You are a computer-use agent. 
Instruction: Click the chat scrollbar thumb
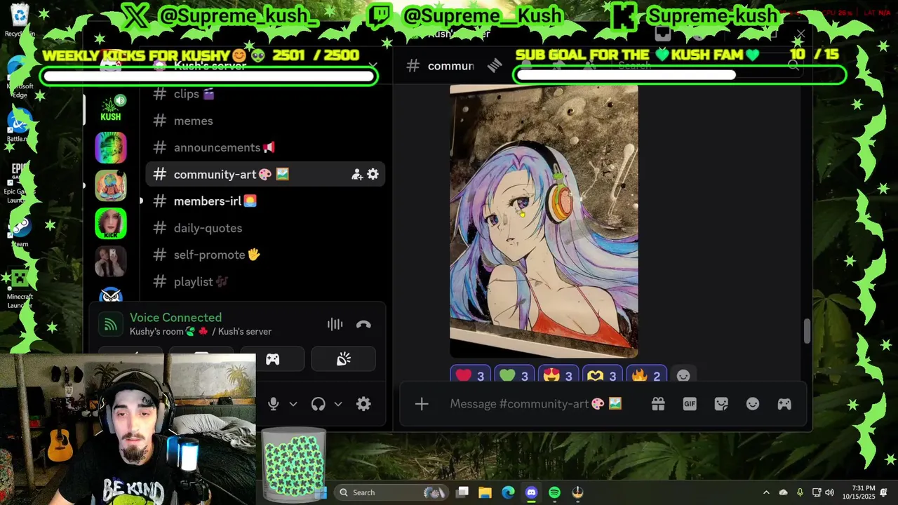pos(807,331)
